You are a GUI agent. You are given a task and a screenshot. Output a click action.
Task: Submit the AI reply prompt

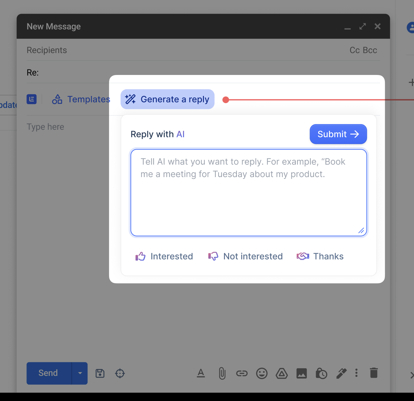[x=338, y=134]
